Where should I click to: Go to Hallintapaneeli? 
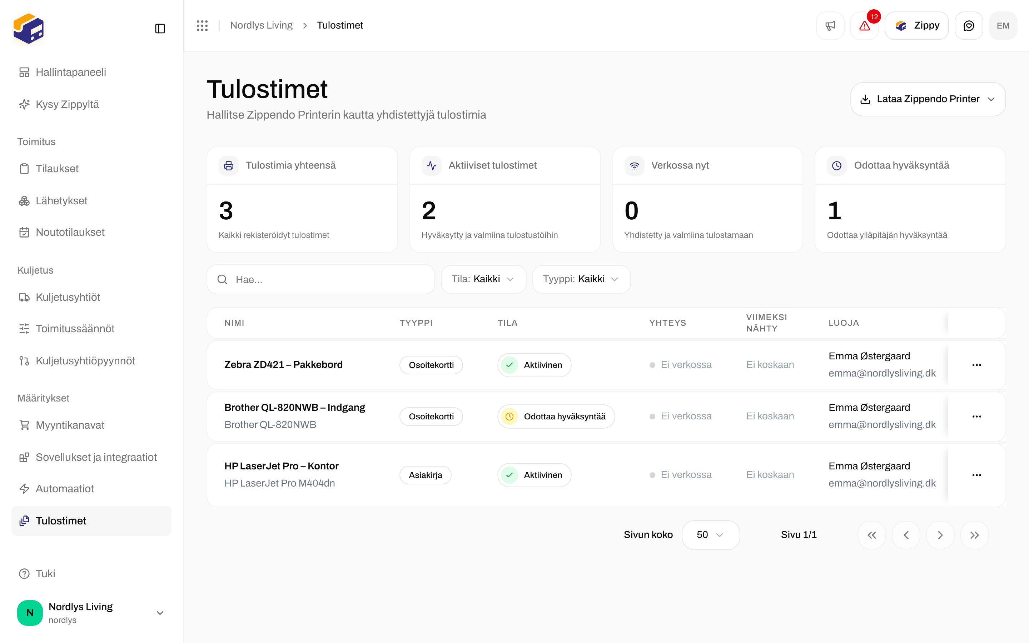tap(91, 72)
